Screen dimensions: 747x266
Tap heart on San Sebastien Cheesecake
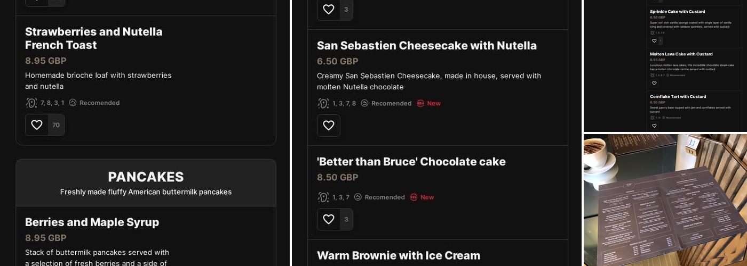point(329,126)
